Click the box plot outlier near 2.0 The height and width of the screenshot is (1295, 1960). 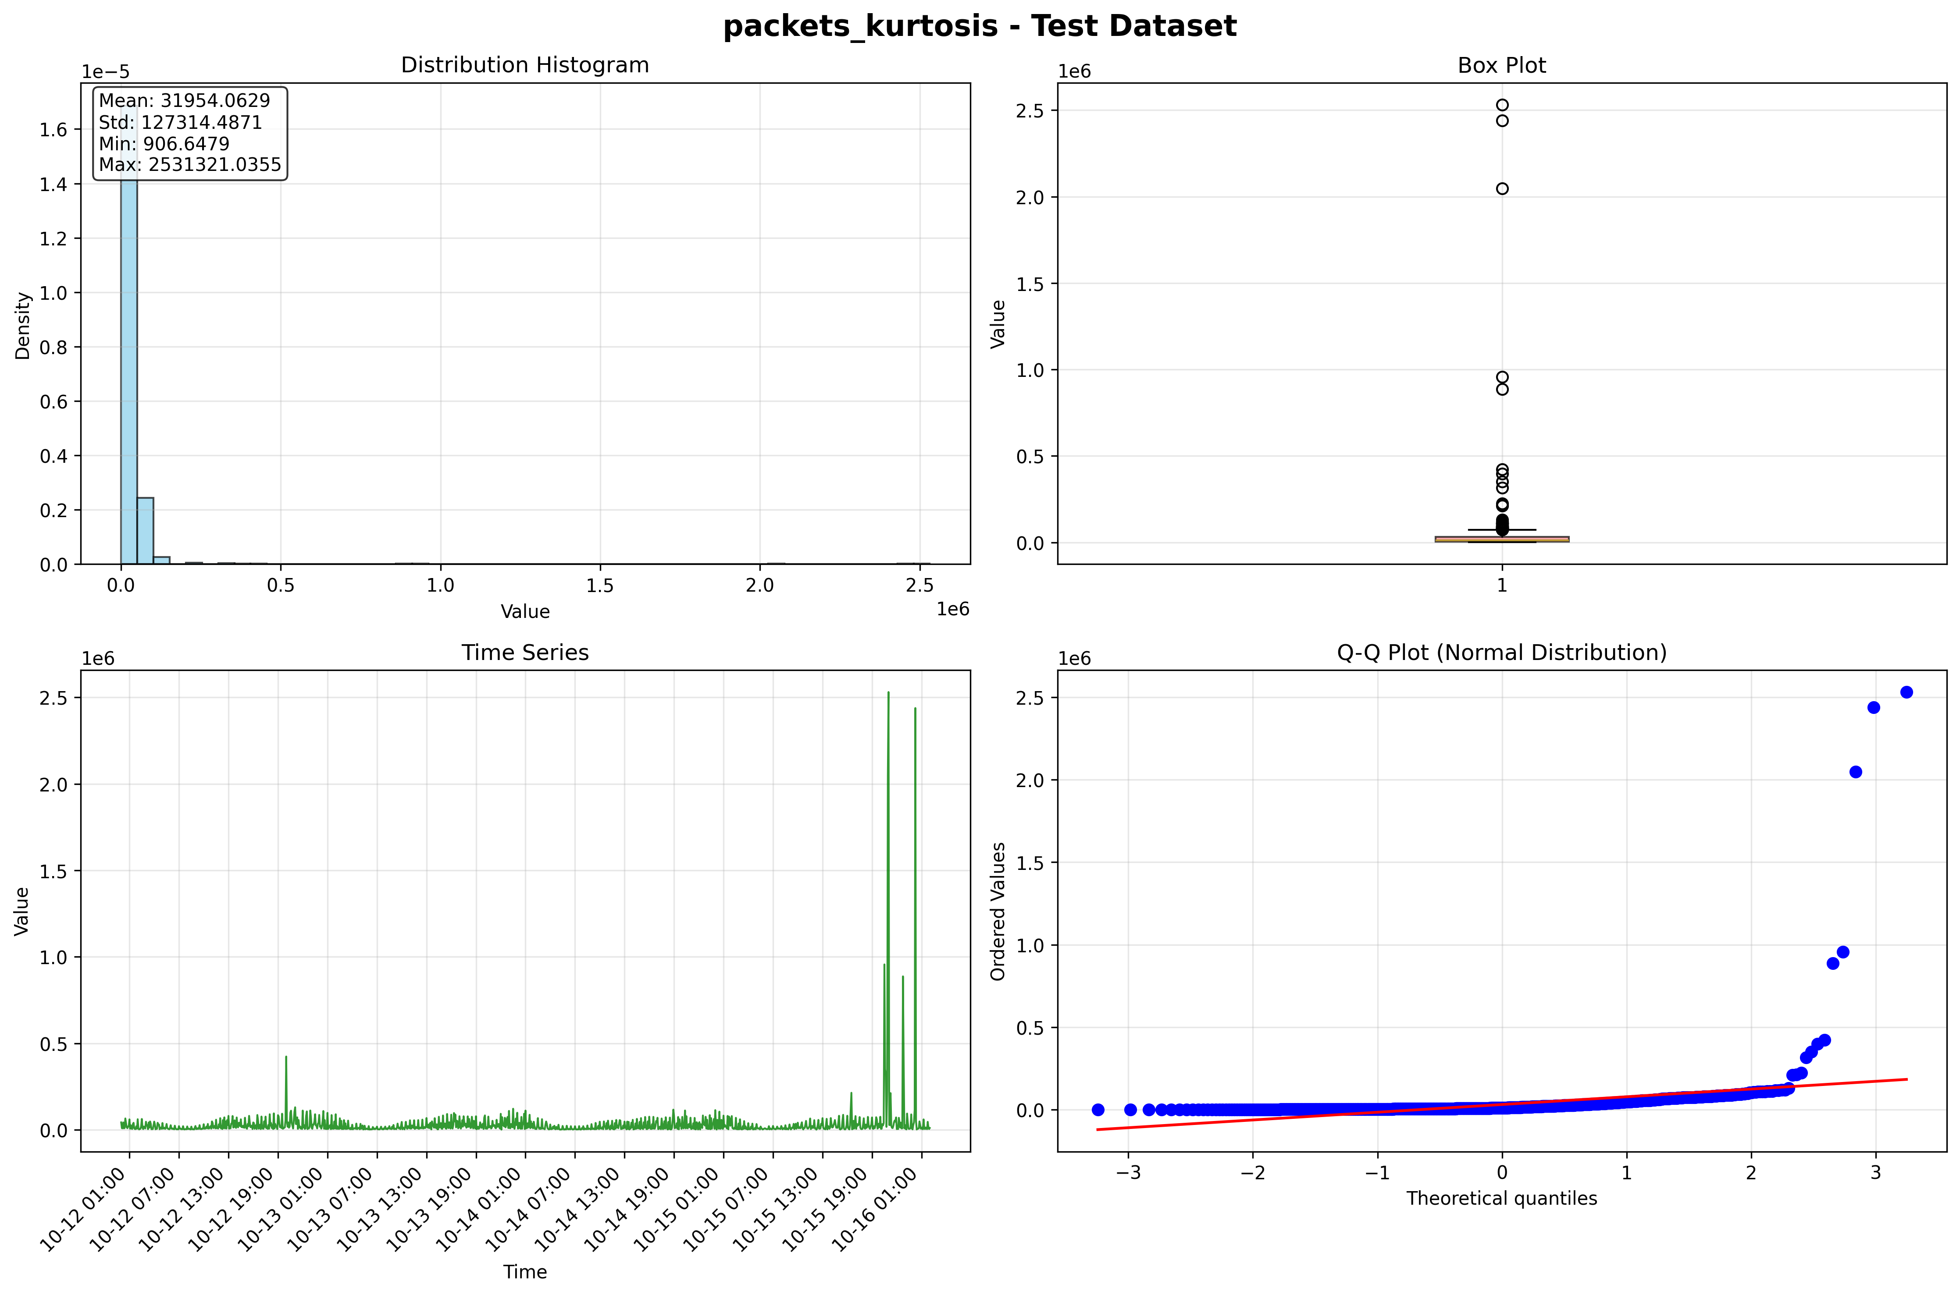[1501, 188]
